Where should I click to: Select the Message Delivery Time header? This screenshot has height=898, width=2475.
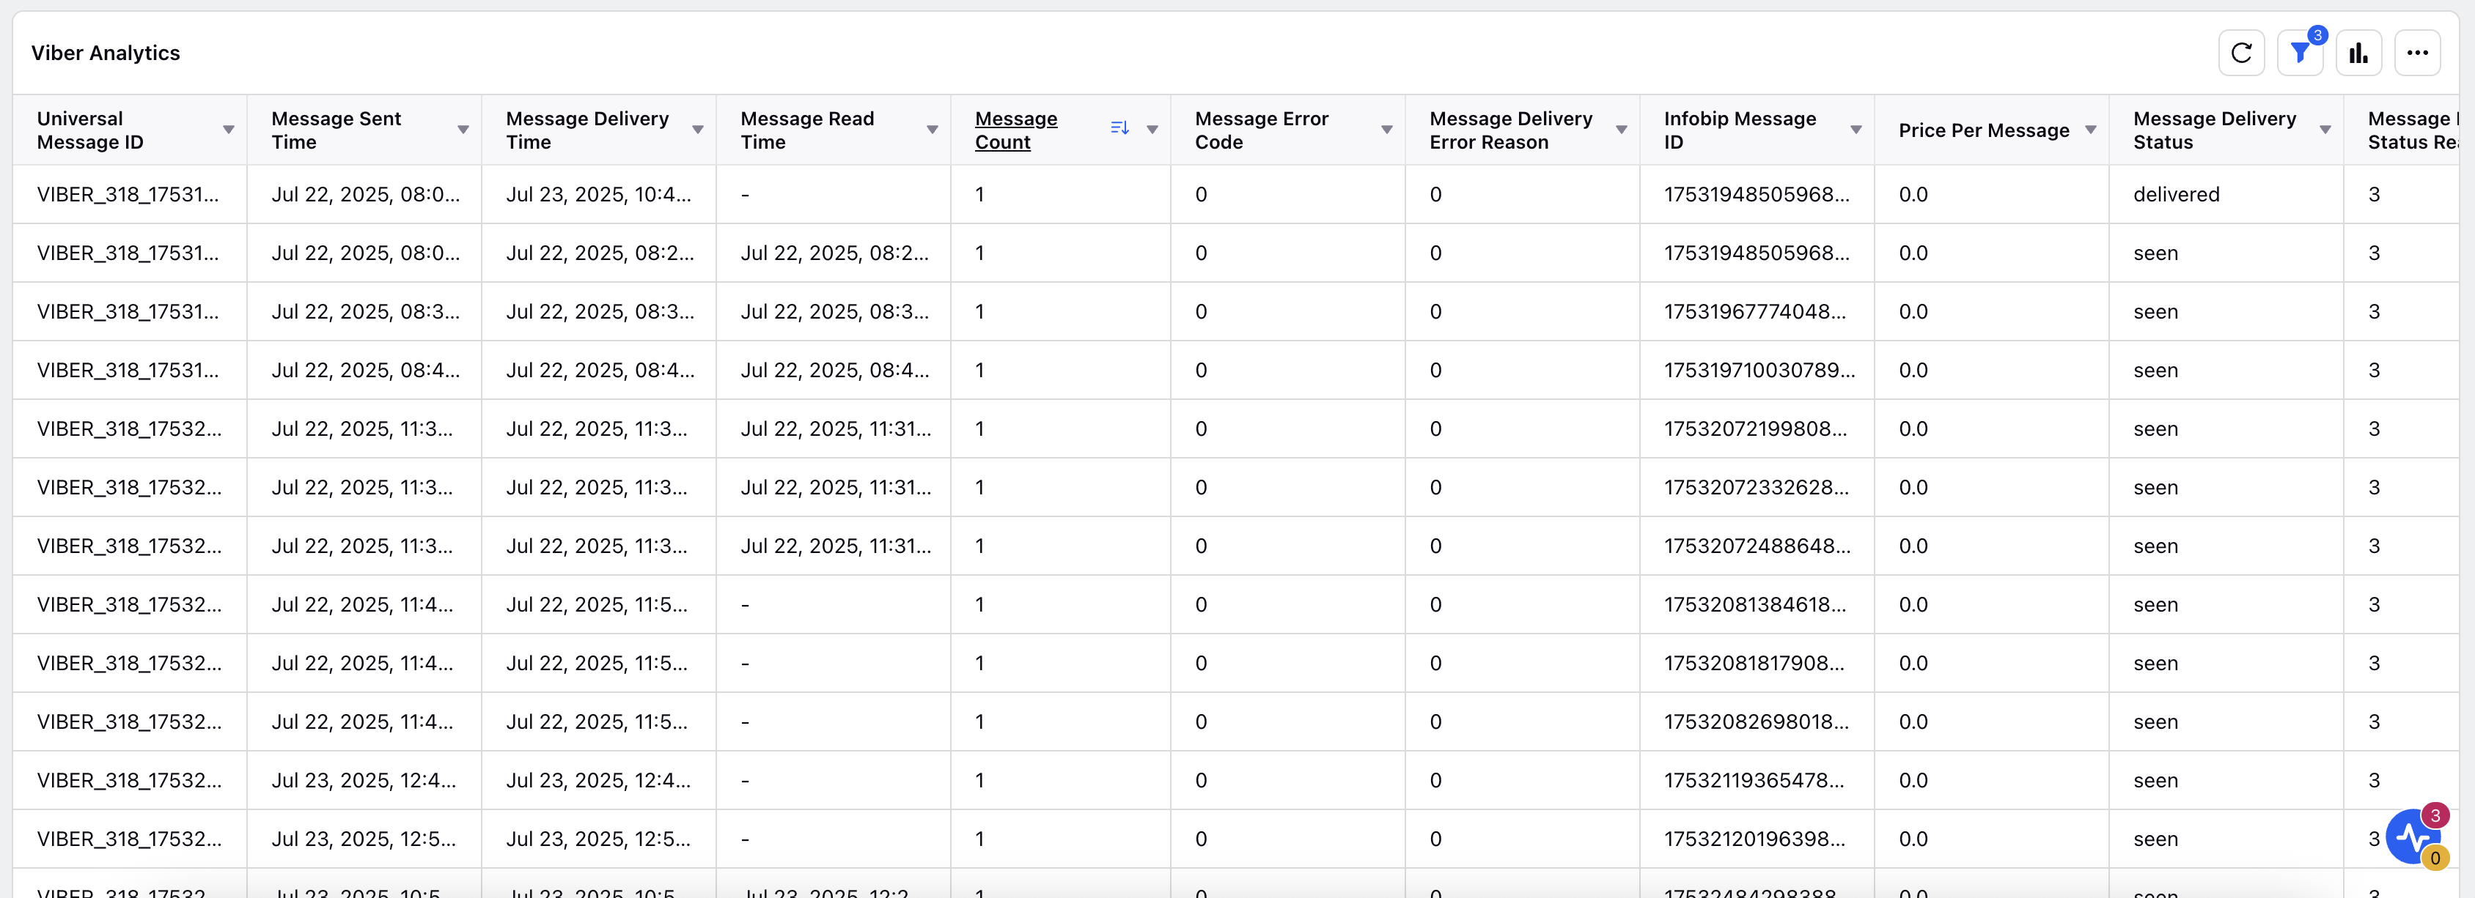click(587, 130)
